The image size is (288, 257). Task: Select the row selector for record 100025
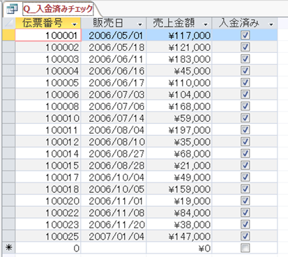pos(9,236)
